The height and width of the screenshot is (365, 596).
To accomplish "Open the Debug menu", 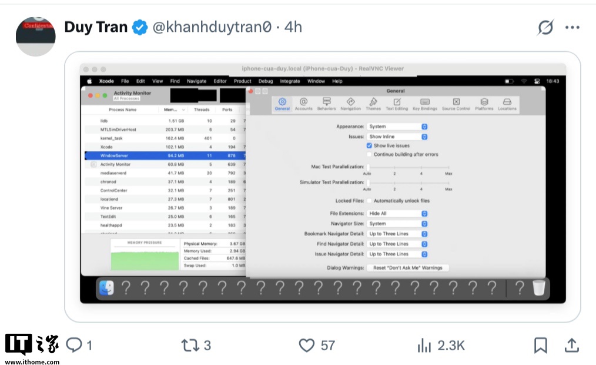I will tap(265, 81).
